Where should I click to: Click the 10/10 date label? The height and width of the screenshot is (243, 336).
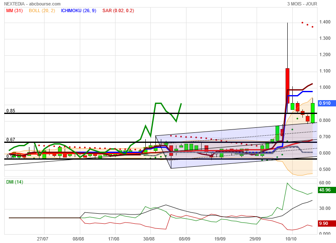point(291,239)
